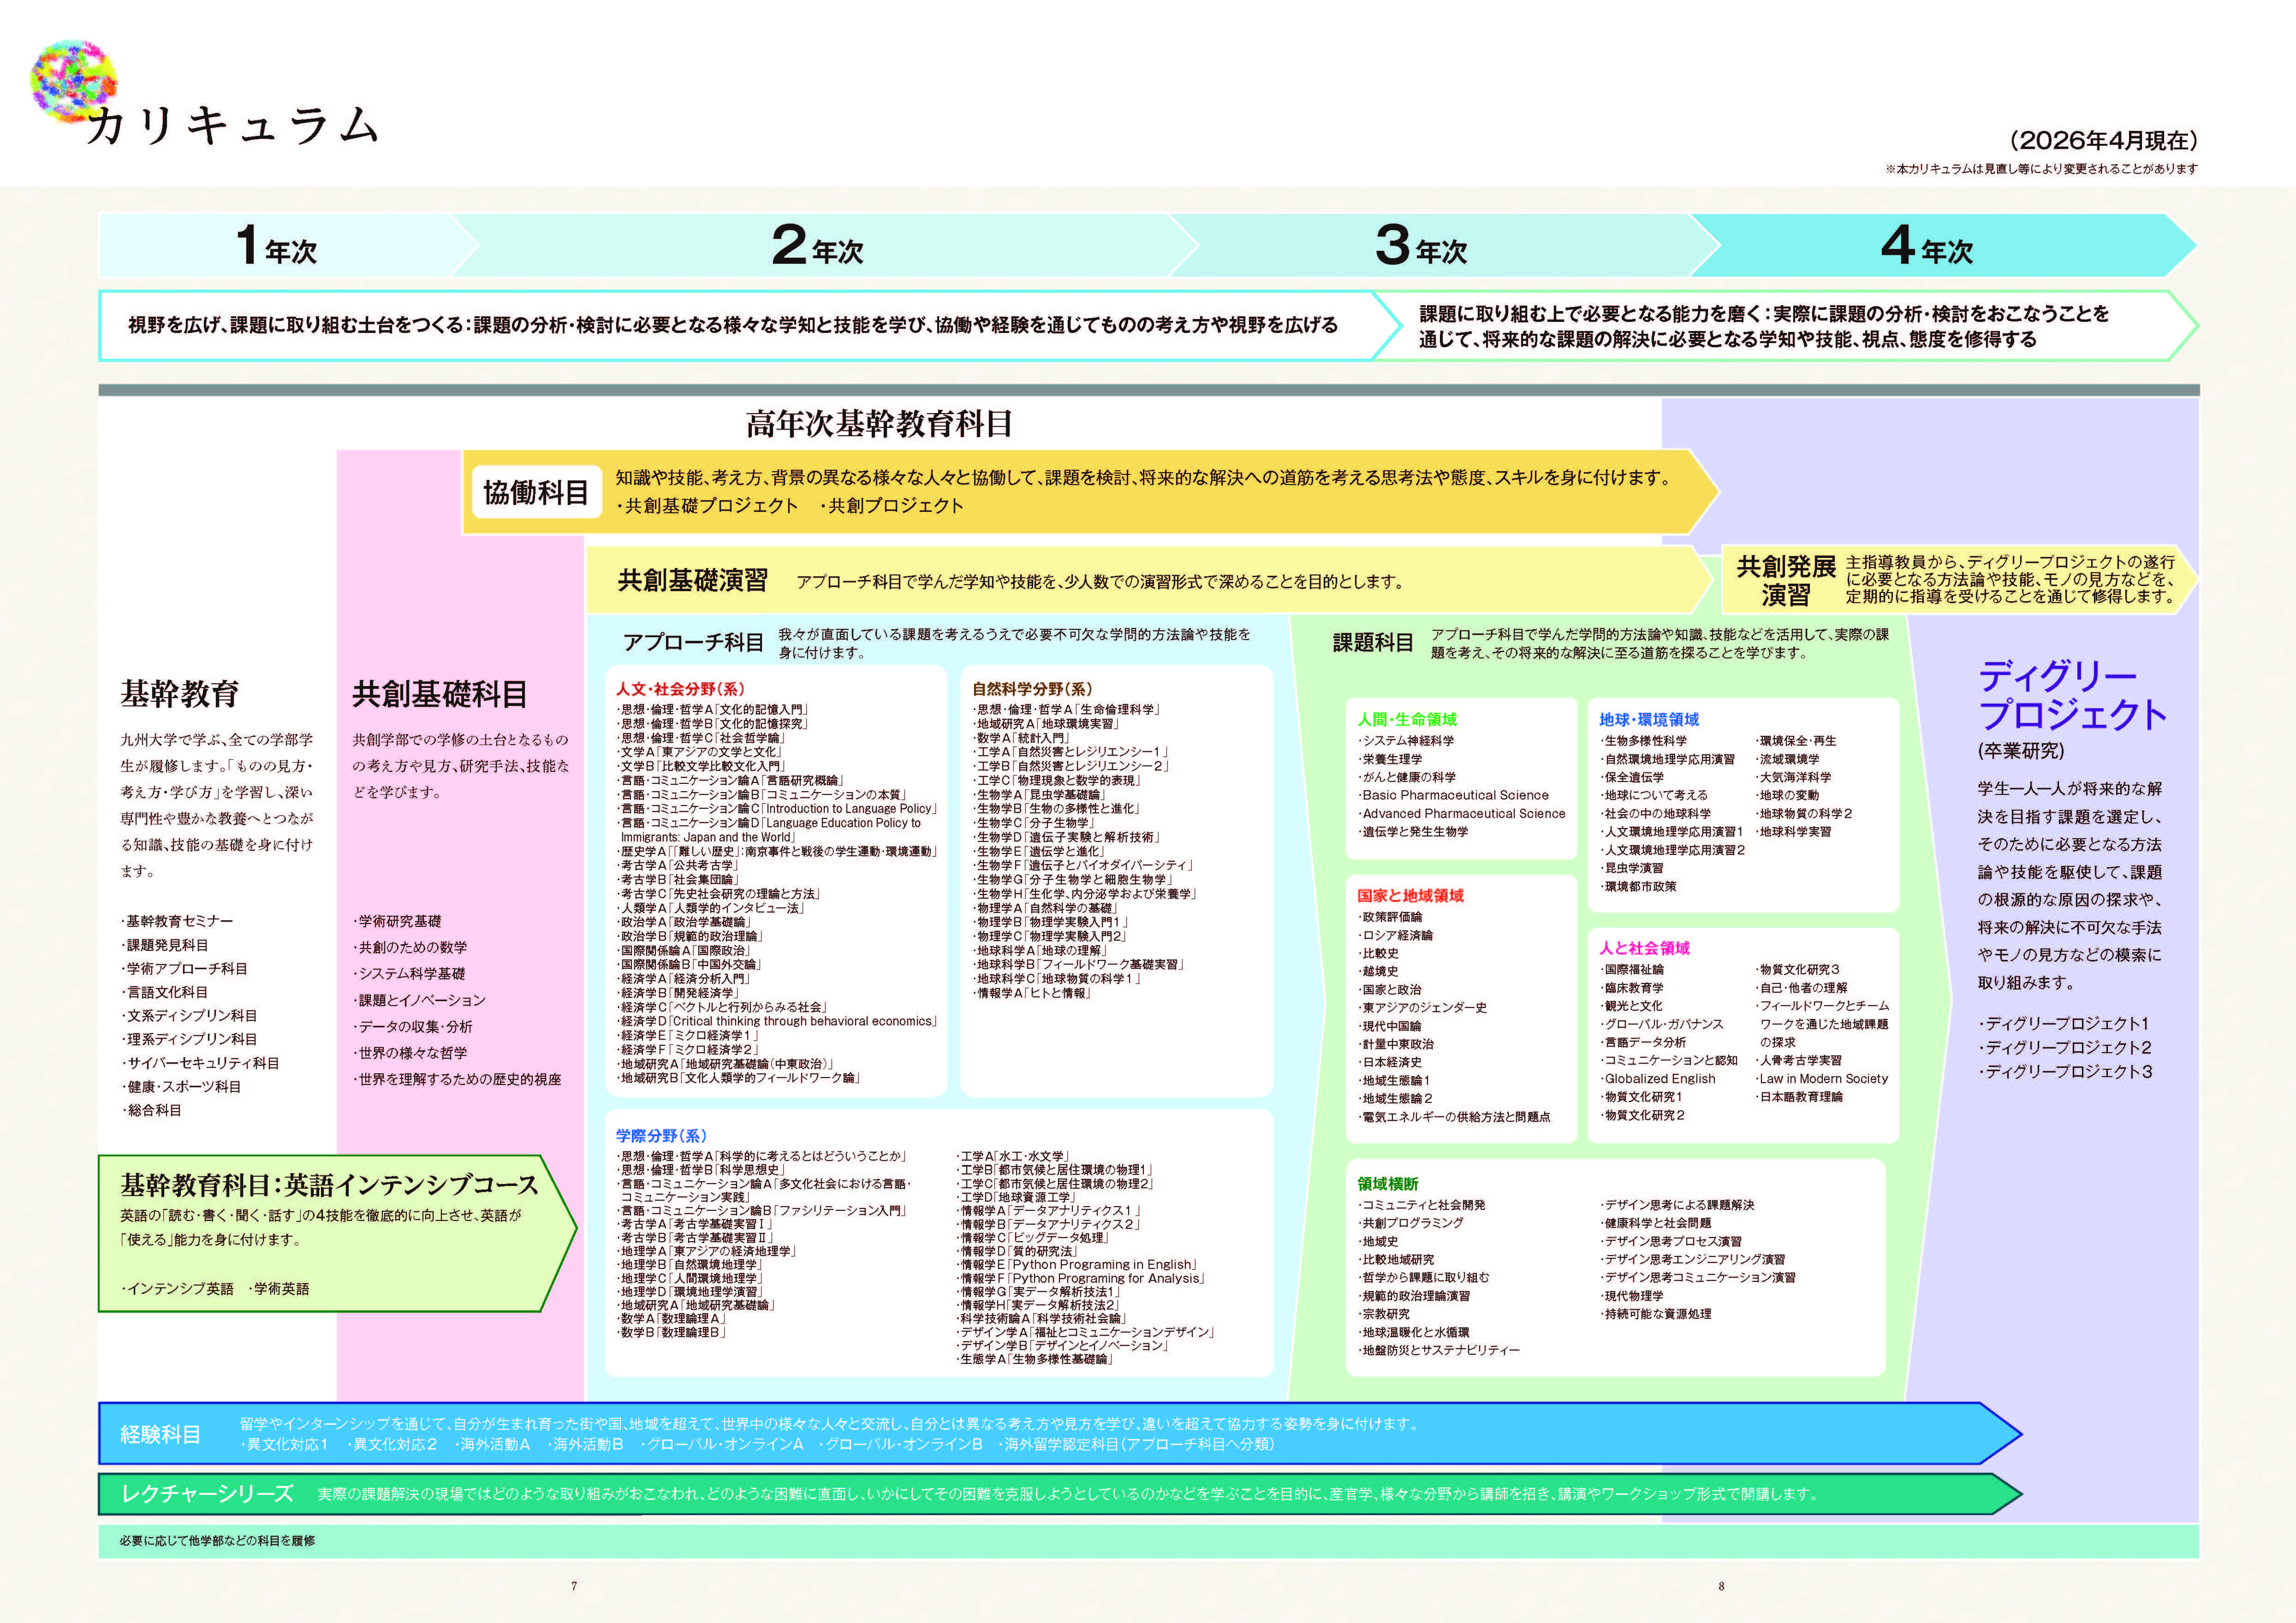This screenshot has height=1623, width=2296.
Task: Click ・ディグリープロジェクト2 in the list
Action: click(2064, 1048)
